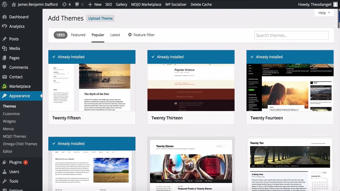340x191 pixels.
Task: Click the Marketplace icon in sidebar
Action: pos(5,86)
